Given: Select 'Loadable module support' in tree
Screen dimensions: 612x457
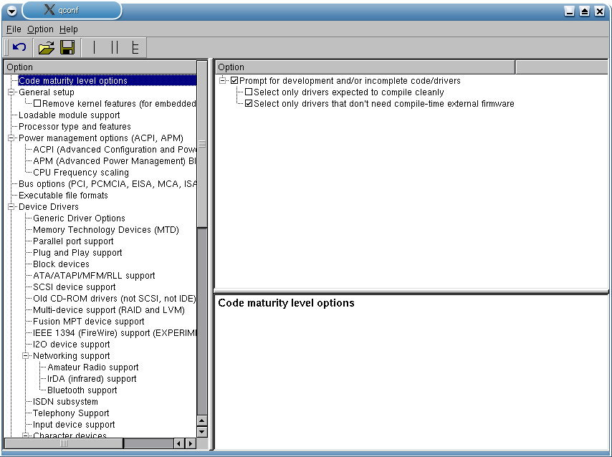Looking at the screenshot, I should coord(69,115).
